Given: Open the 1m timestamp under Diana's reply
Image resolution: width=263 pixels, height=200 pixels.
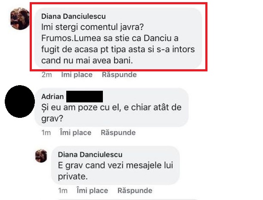Looking at the screenshot, I should [63, 191].
